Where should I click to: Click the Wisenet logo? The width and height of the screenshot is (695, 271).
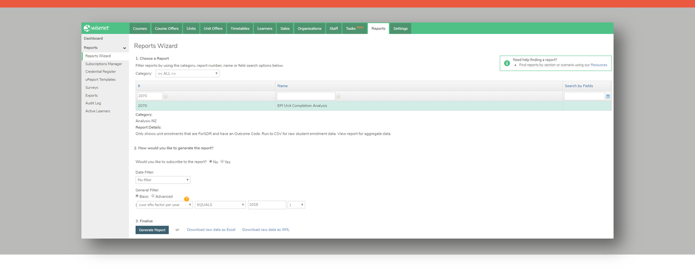[96, 28]
